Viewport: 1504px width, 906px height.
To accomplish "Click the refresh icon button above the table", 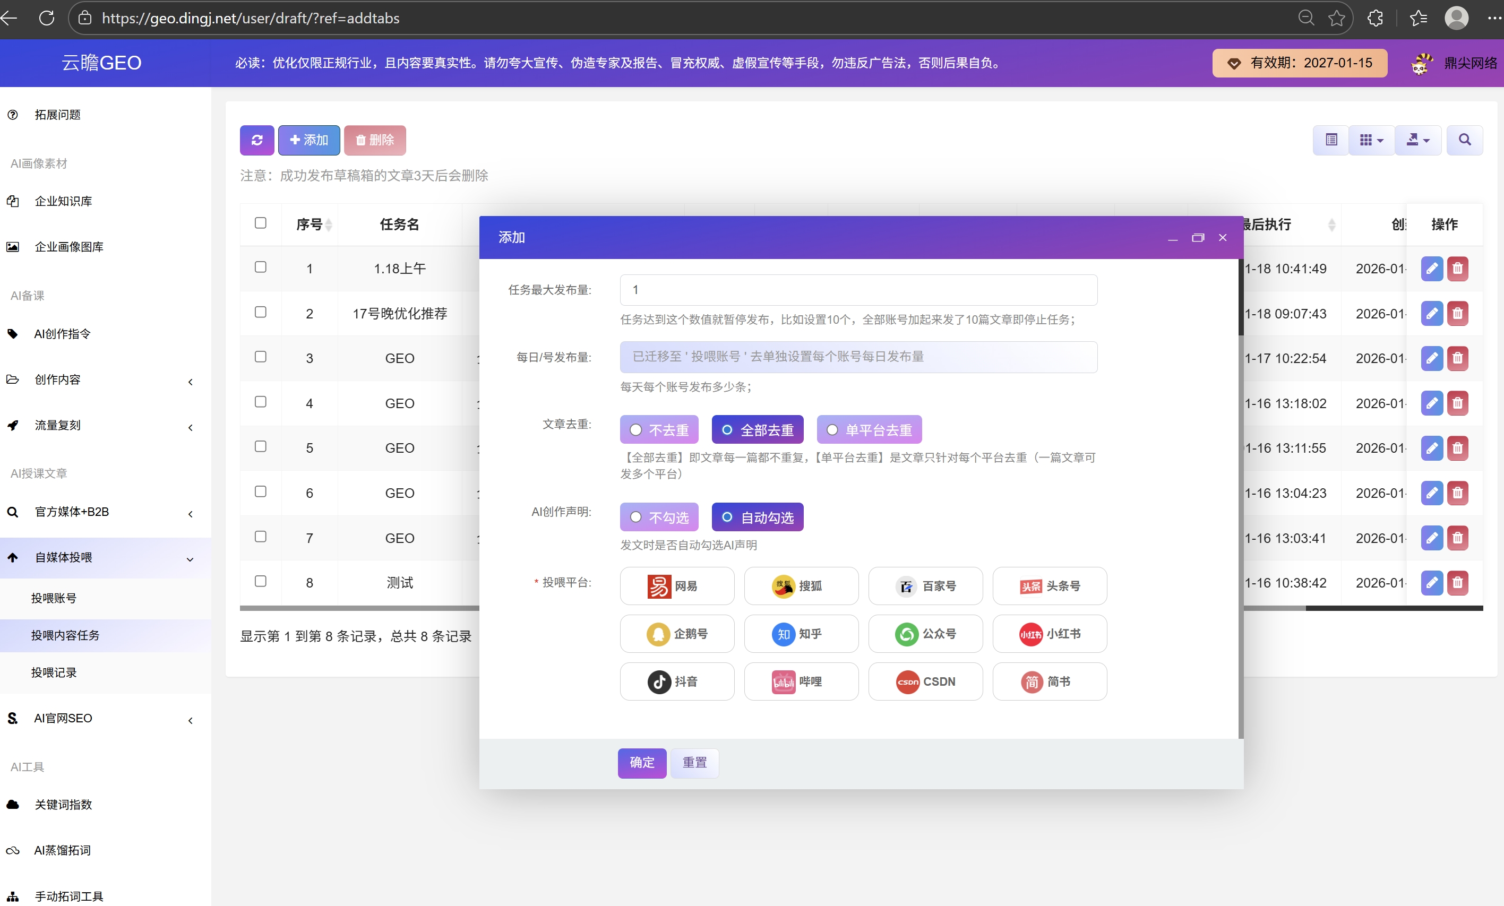I will click(x=257, y=140).
